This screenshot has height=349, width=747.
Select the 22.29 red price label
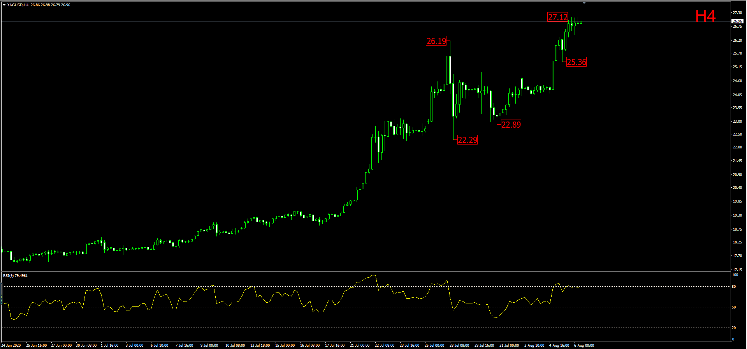click(468, 140)
